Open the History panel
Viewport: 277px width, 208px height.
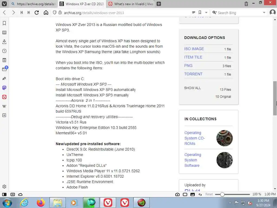[x=4, y=51]
